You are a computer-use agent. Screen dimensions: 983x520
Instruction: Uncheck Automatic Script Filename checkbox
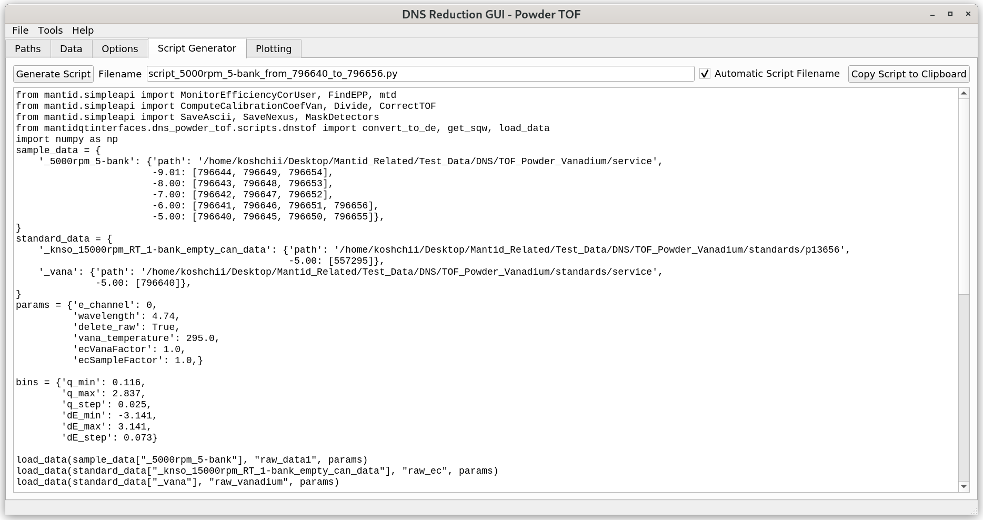click(705, 74)
